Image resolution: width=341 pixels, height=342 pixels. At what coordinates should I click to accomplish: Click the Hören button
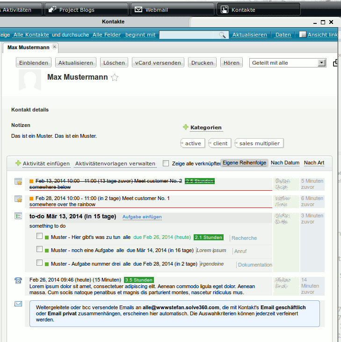(x=231, y=63)
